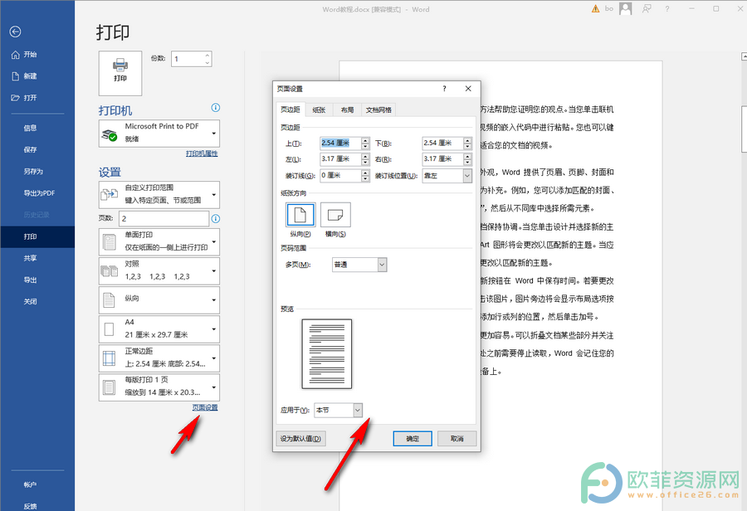This screenshot has width=747, height=511.
Task: Click the gutter input field
Action: (340, 176)
